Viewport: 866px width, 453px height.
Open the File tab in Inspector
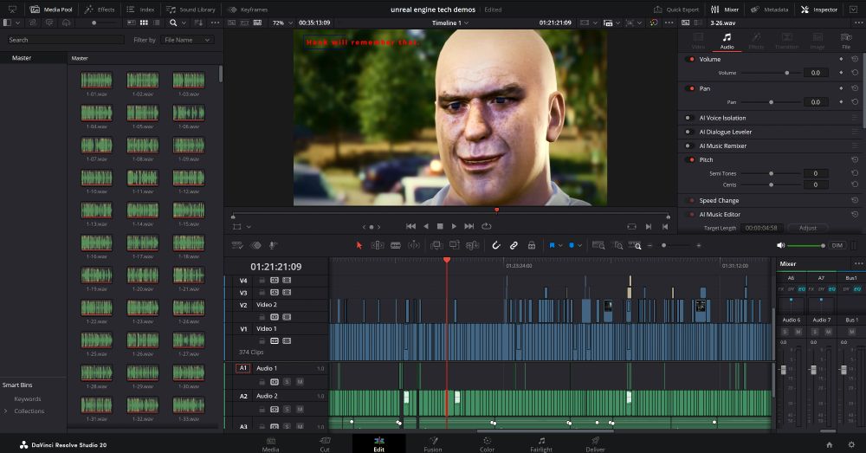[x=845, y=41]
